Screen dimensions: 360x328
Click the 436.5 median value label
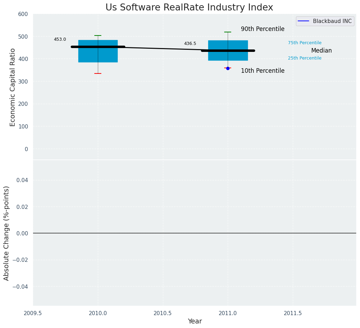click(190, 44)
